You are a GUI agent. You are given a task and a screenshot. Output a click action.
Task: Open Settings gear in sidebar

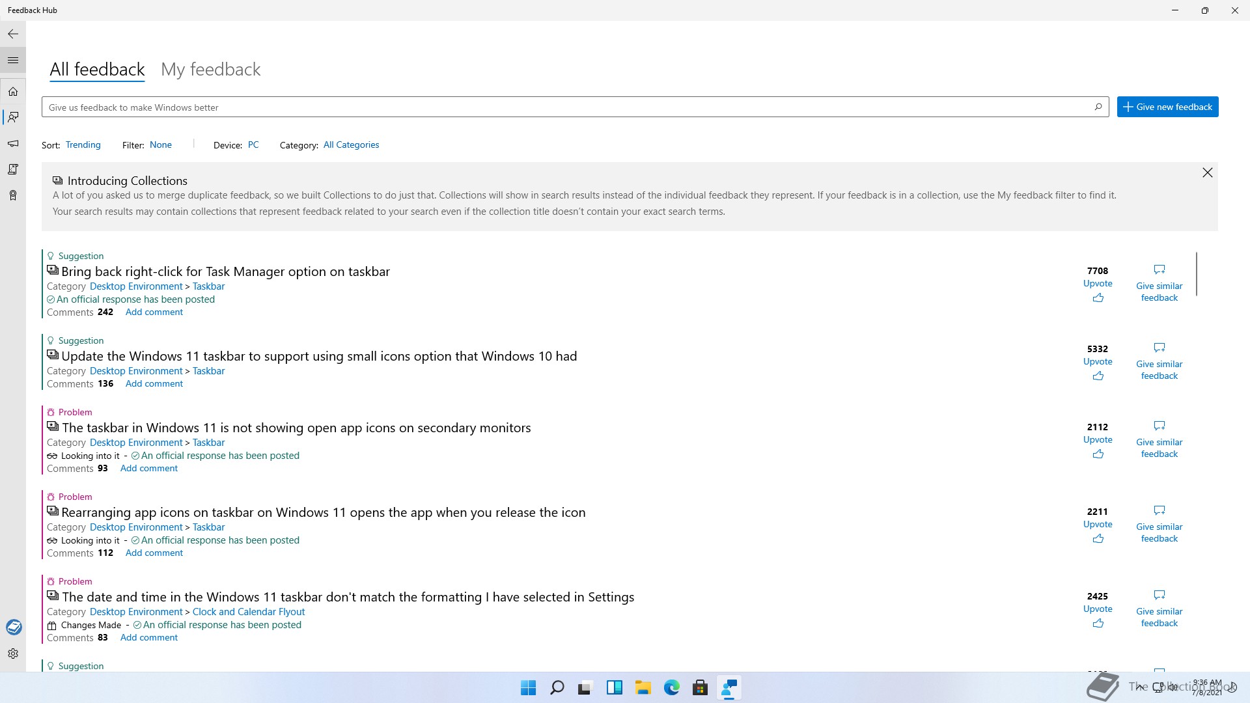tap(13, 654)
